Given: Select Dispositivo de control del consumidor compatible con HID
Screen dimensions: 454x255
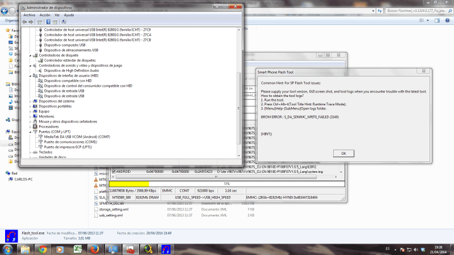Looking at the screenshot, I should [88, 86].
